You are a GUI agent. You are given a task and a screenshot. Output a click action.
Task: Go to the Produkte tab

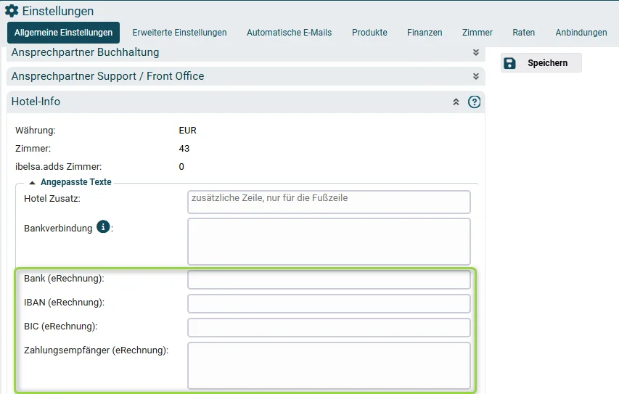click(369, 33)
